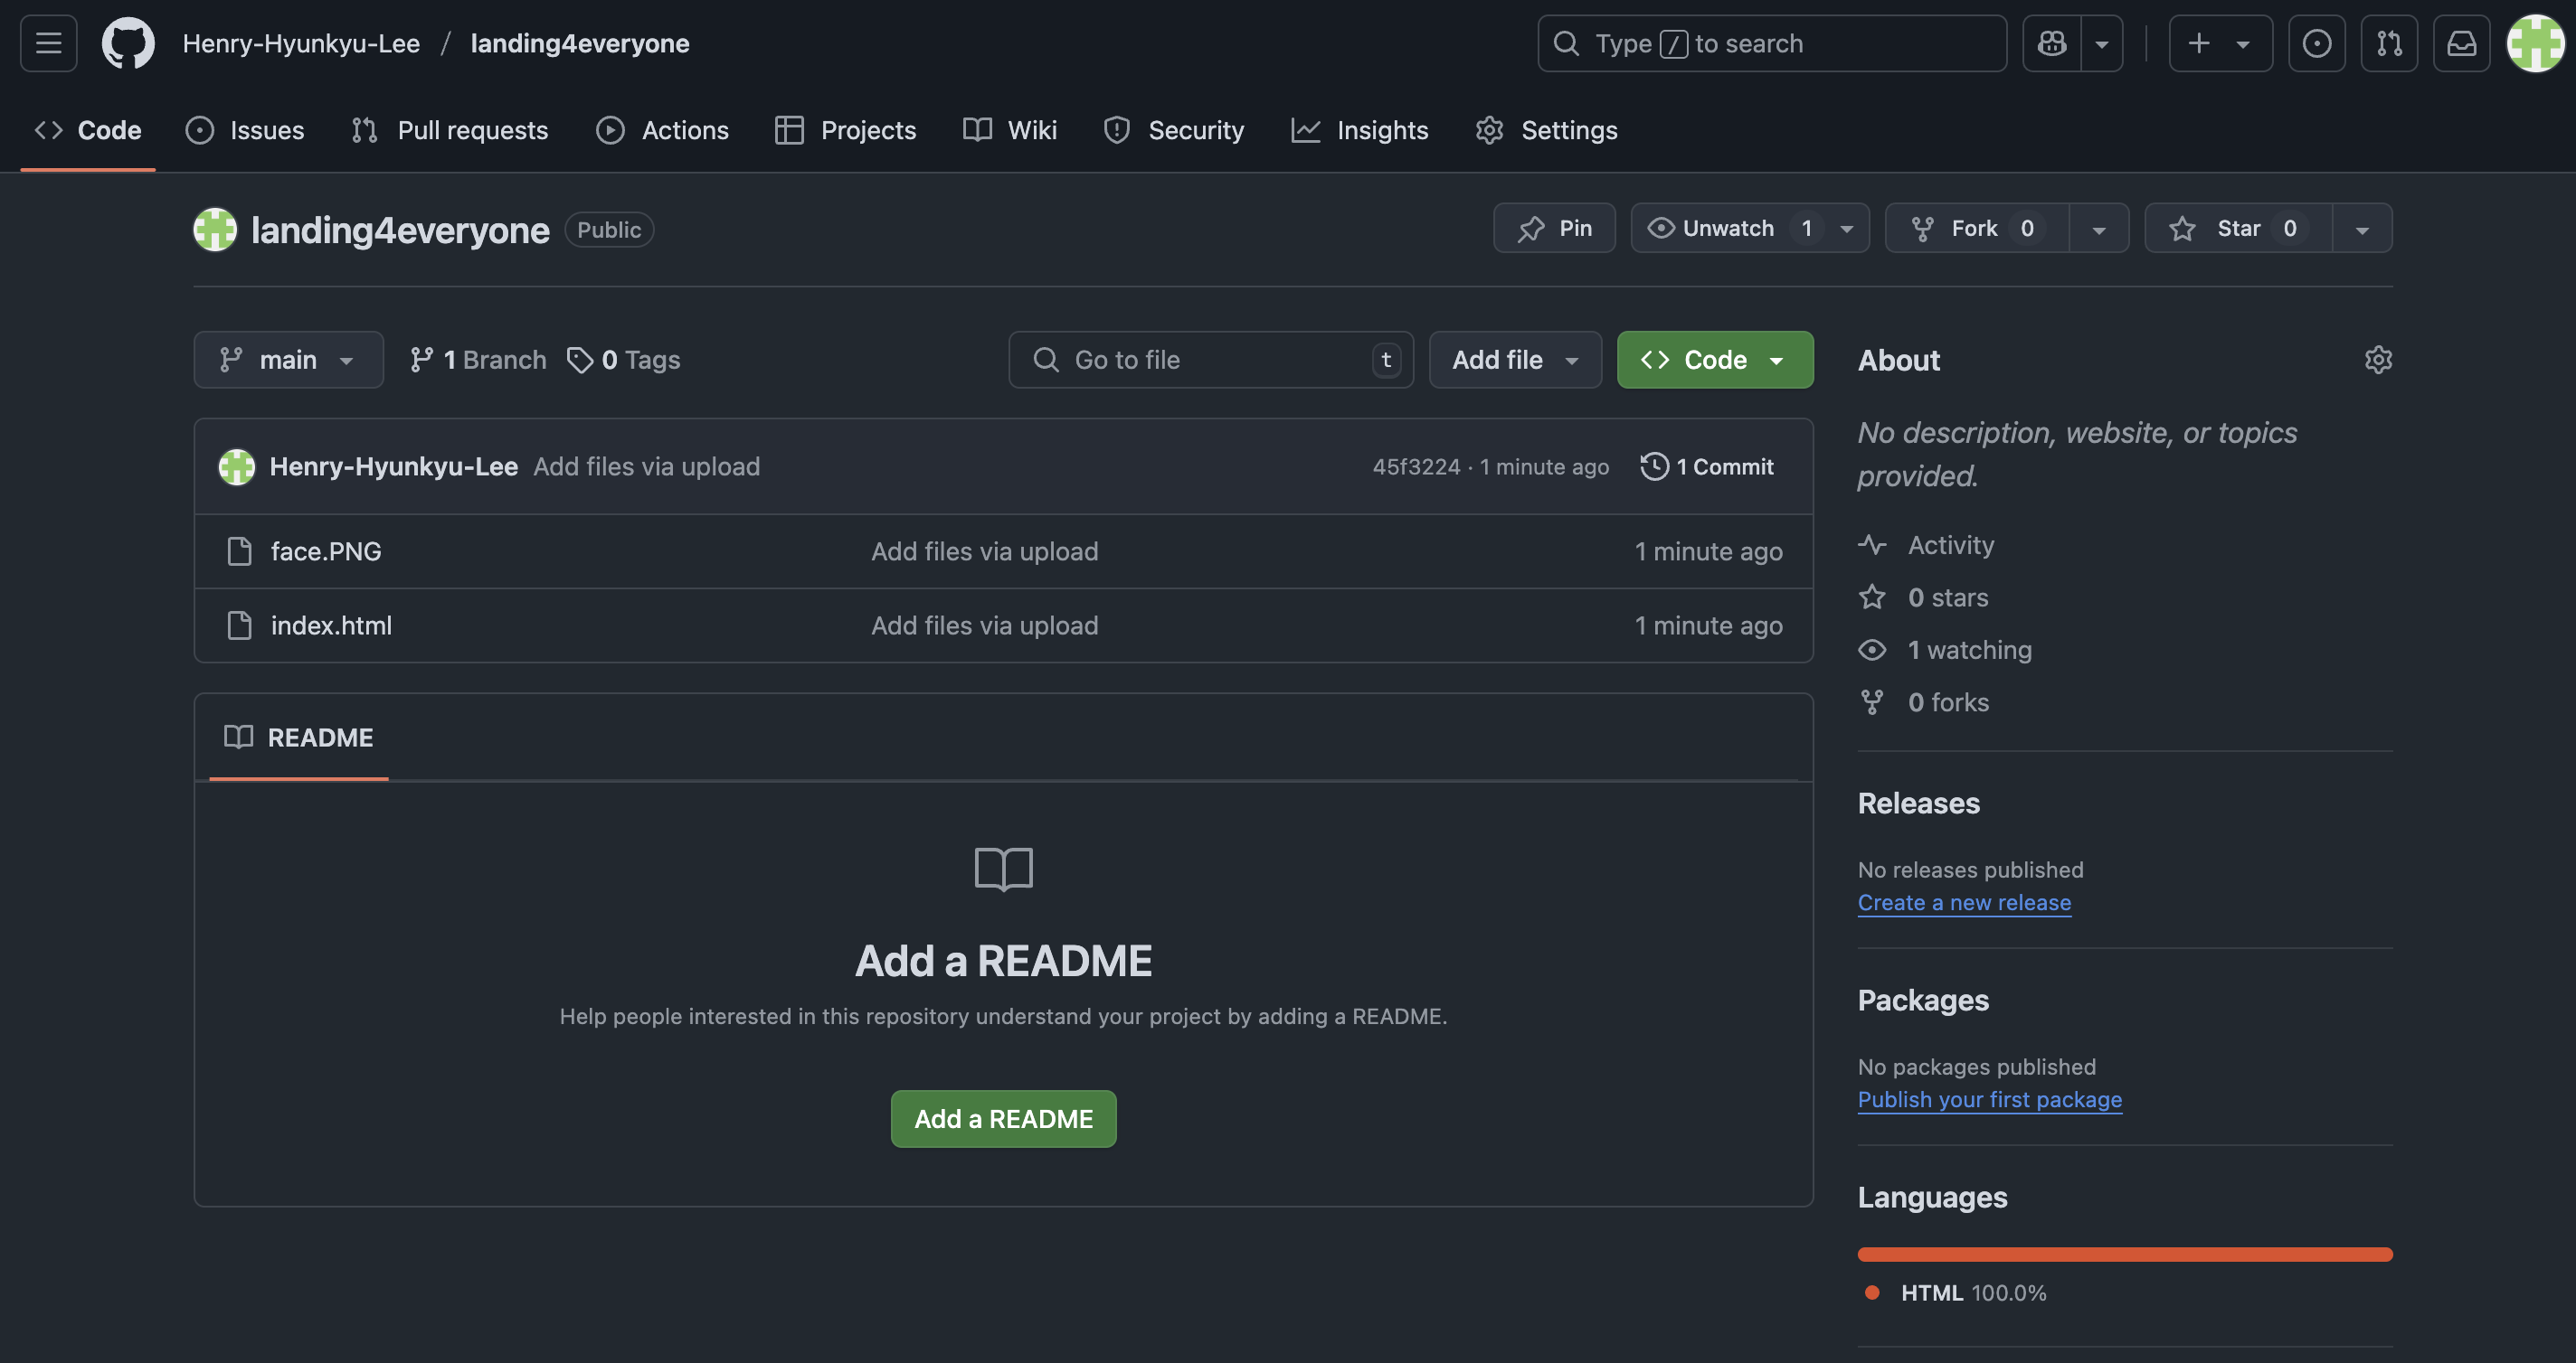
Task: Switch to the Code tab
Action: click(x=88, y=130)
